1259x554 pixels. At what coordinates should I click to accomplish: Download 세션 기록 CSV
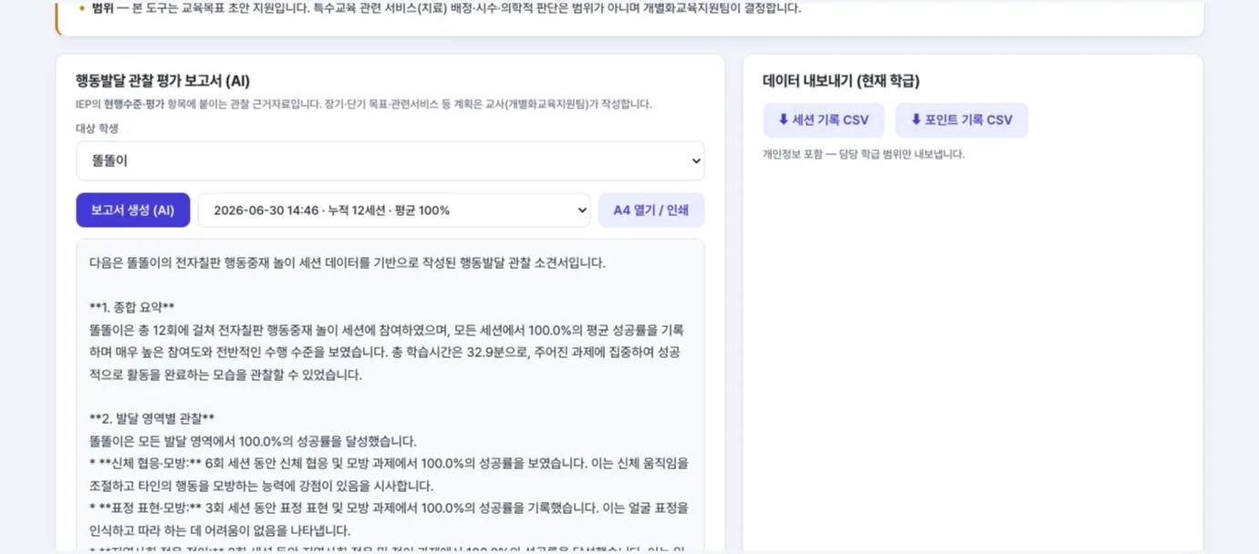[823, 120]
